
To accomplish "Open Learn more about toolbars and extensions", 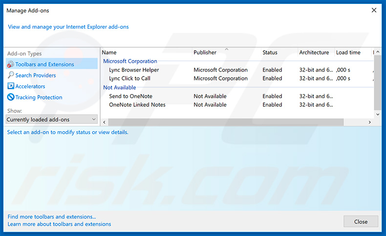I will tap(59, 224).
